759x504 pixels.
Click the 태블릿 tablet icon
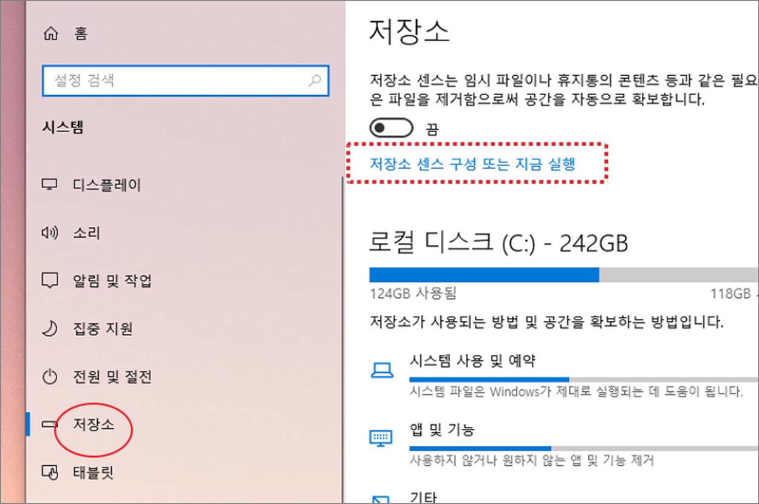(x=49, y=471)
